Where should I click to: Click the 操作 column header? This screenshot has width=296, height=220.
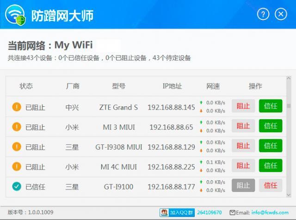255,86
